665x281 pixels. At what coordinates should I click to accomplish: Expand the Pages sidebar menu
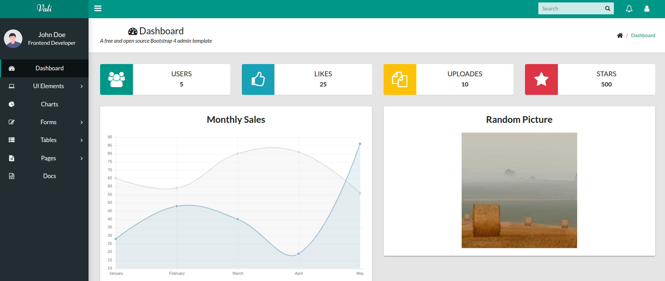pos(48,158)
